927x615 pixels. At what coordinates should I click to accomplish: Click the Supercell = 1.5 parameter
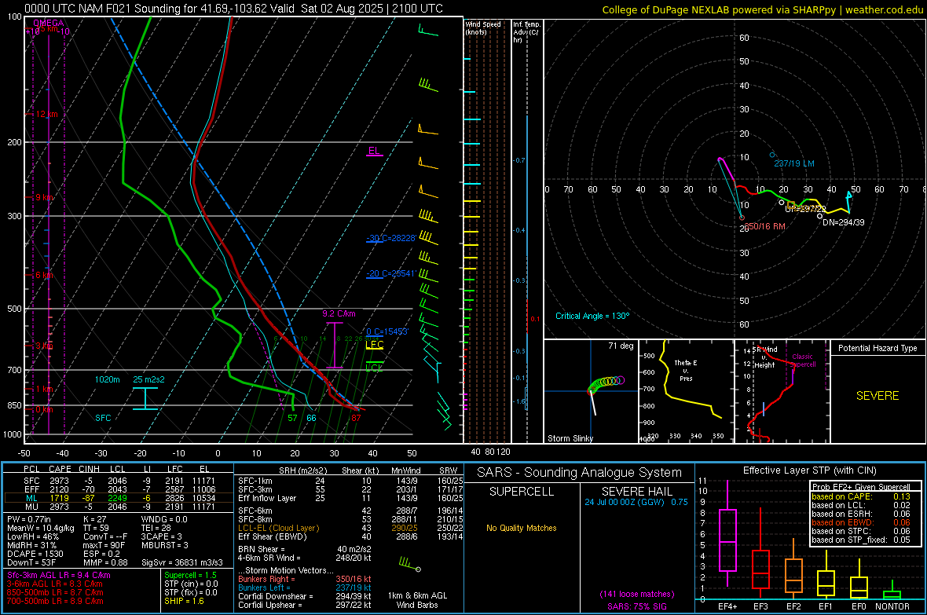pyautogui.click(x=190, y=575)
